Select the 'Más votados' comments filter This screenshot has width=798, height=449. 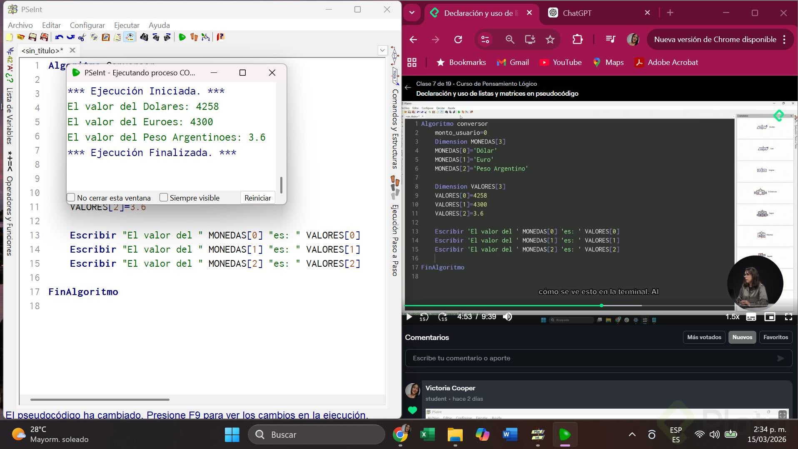704,337
